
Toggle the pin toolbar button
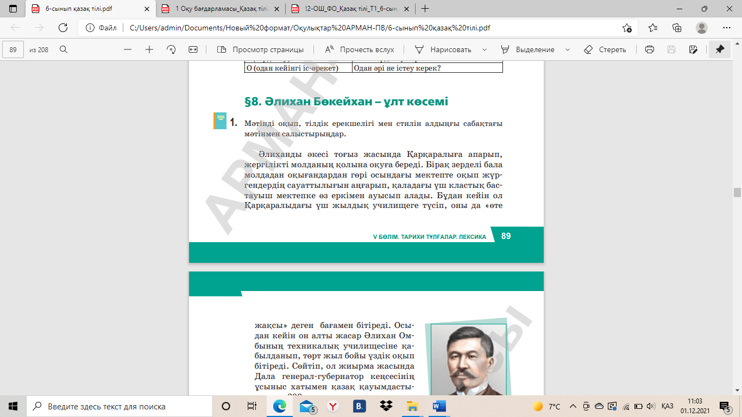pos(720,49)
